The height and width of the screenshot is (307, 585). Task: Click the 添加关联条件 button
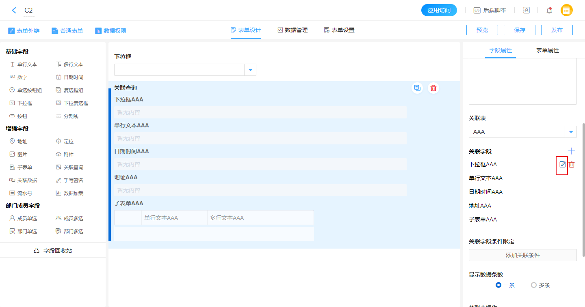(522, 255)
